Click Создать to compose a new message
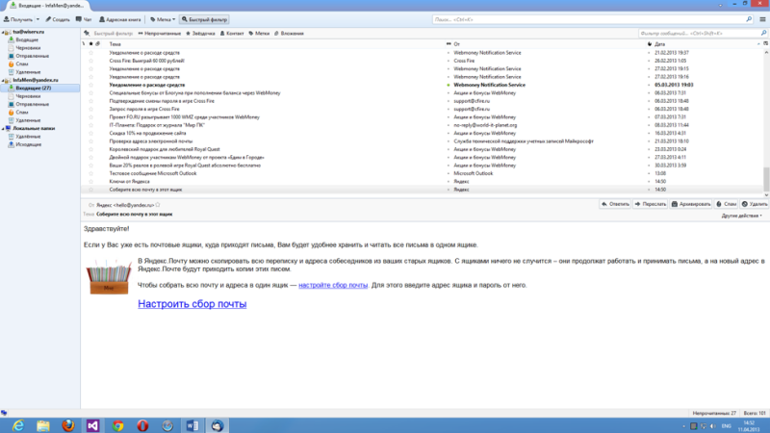Screen dimensions: 770x433 pyautogui.click(x=58, y=18)
